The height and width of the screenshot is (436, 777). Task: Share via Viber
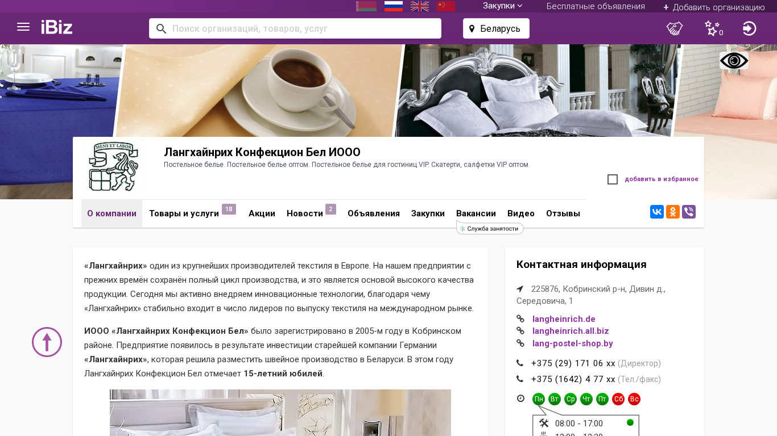(689, 212)
